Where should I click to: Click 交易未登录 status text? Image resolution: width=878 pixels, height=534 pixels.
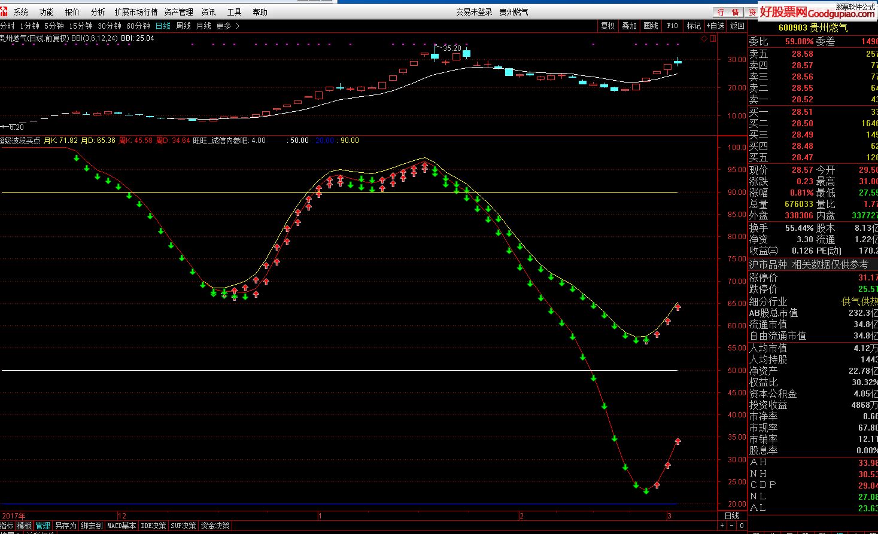click(x=474, y=12)
